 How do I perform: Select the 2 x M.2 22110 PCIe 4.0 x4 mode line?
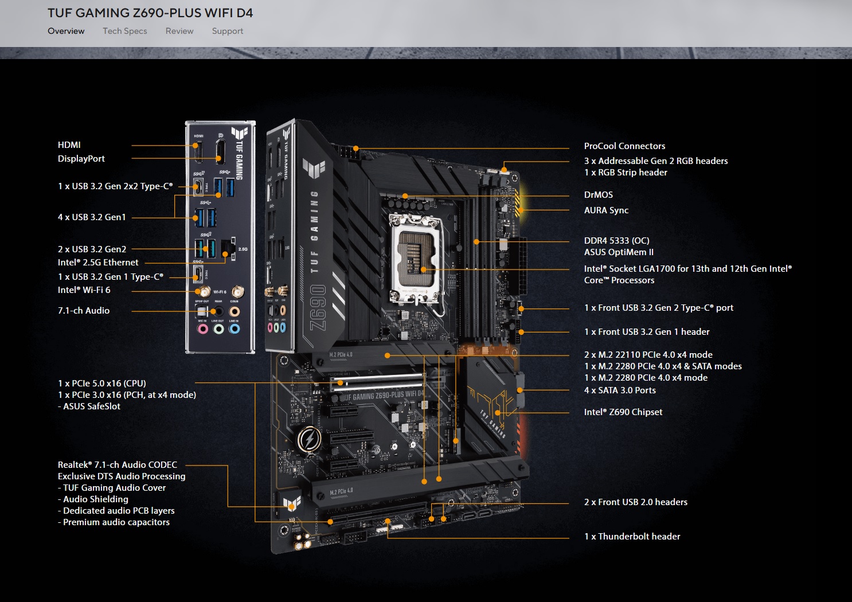[x=648, y=355]
